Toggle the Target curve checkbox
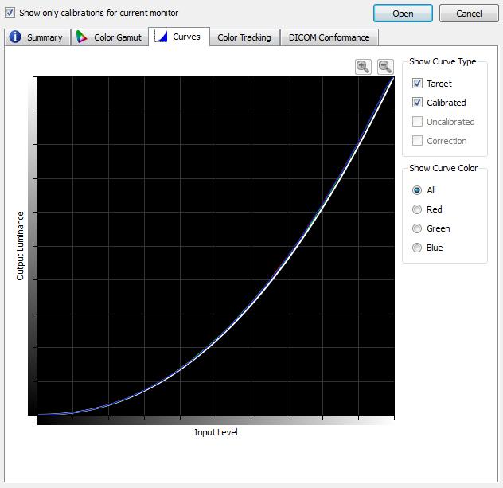The image size is (503, 488). point(417,84)
